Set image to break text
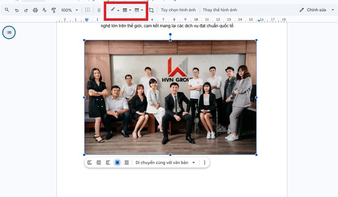The width and height of the screenshot is (338, 197). coord(108,163)
